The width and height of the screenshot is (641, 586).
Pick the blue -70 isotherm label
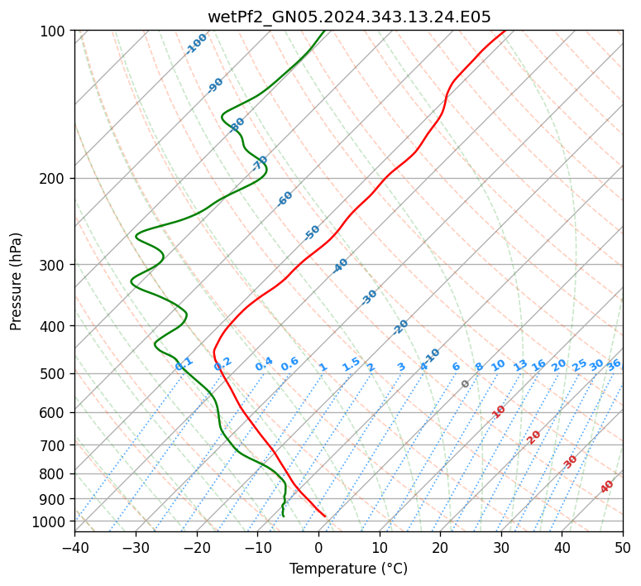259,163
